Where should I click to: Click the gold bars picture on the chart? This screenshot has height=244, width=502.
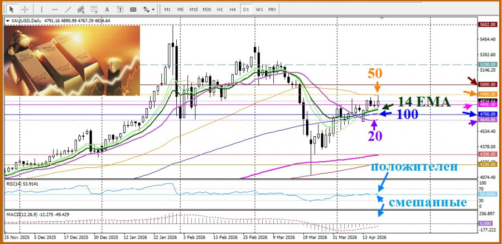[72, 60]
